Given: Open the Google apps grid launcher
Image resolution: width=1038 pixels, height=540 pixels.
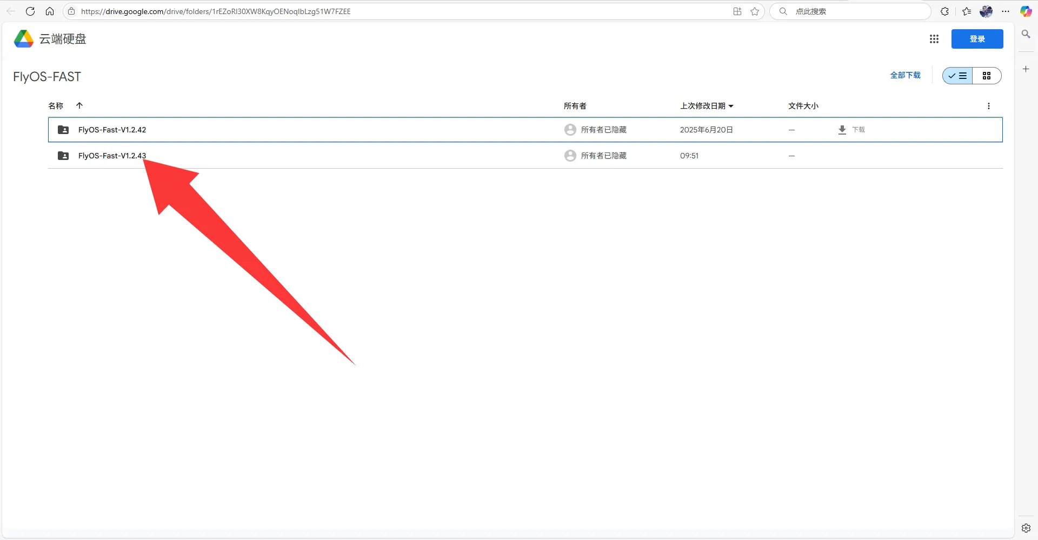Looking at the screenshot, I should click(x=934, y=39).
